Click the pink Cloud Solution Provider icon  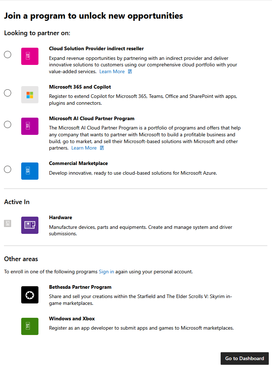[x=29, y=56]
